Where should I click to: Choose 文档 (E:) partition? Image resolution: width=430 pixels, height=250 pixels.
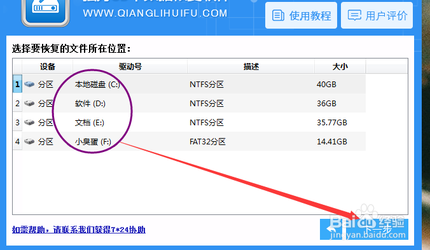click(90, 123)
